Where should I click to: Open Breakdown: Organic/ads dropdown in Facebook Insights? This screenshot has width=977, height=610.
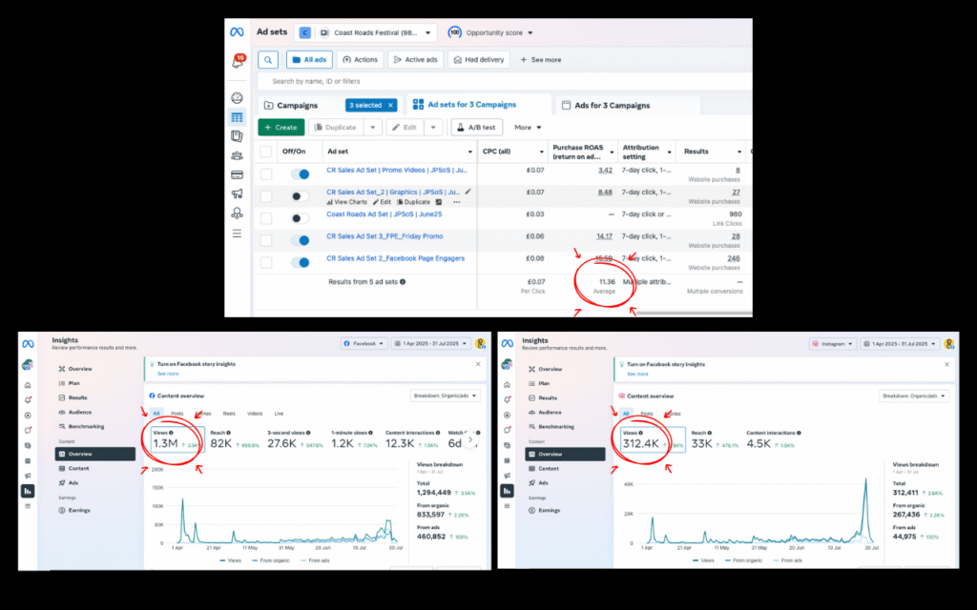445,396
